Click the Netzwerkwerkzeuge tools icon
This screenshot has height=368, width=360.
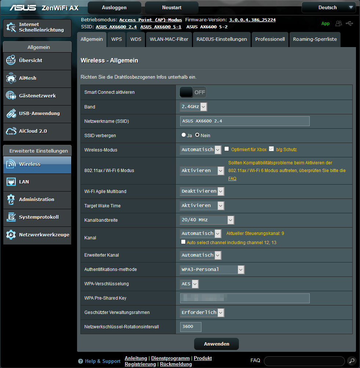(11, 235)
